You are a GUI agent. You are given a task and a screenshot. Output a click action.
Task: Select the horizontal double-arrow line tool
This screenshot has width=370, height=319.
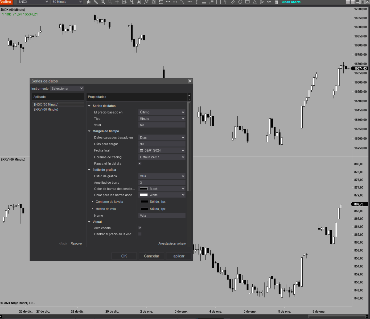click(190, 2)
